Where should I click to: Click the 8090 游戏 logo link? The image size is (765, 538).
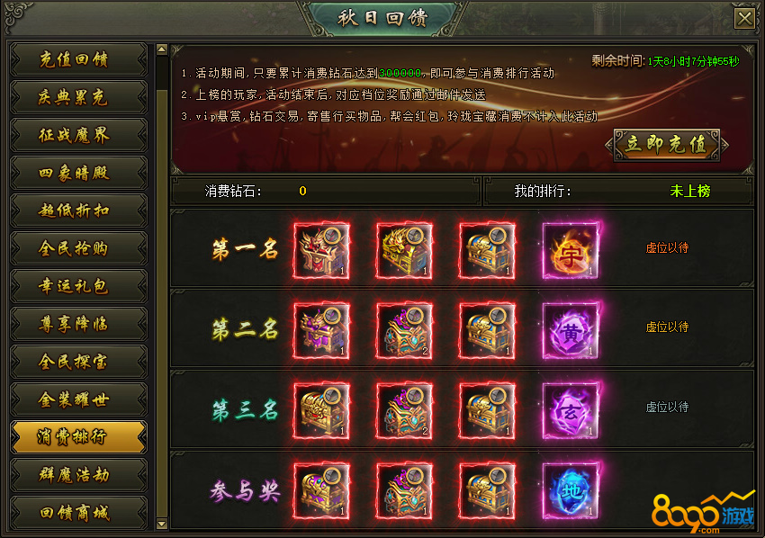click(703, 513)
